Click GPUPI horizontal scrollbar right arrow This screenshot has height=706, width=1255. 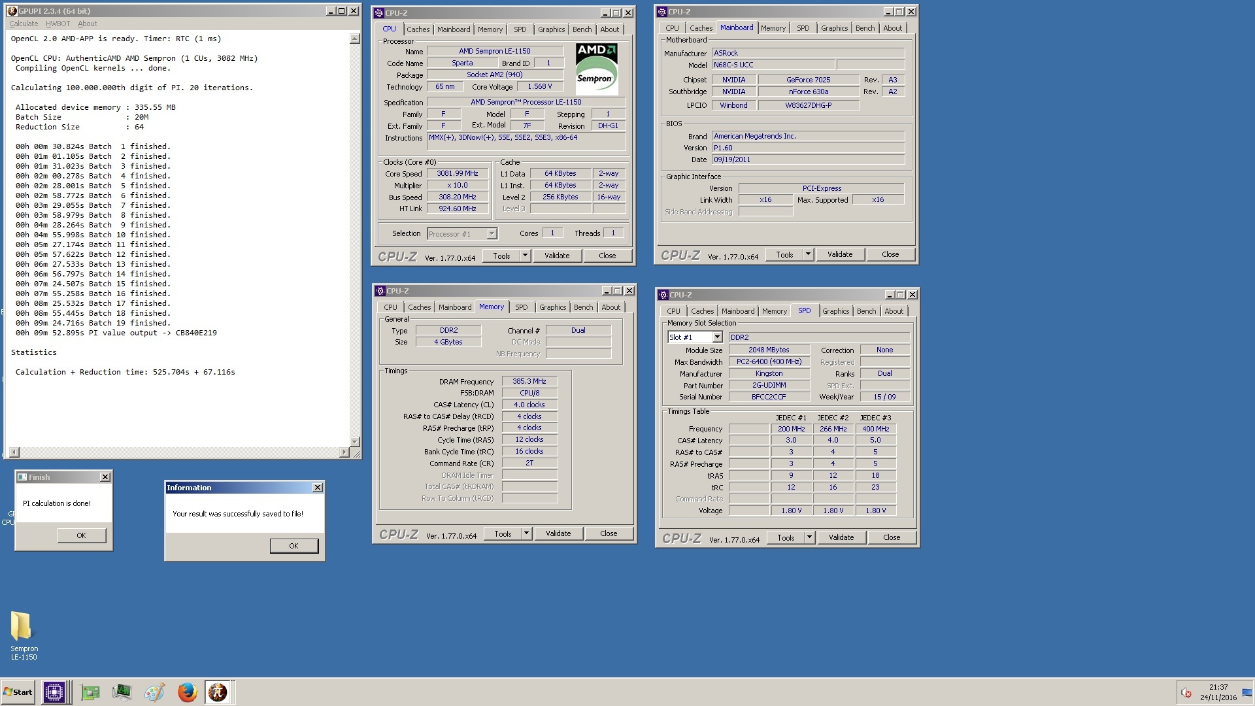(344, 452)
